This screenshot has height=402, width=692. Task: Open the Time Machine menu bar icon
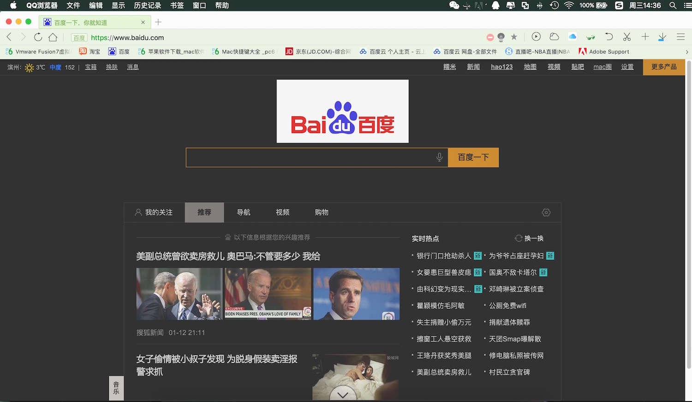click(x=555, y=6)
